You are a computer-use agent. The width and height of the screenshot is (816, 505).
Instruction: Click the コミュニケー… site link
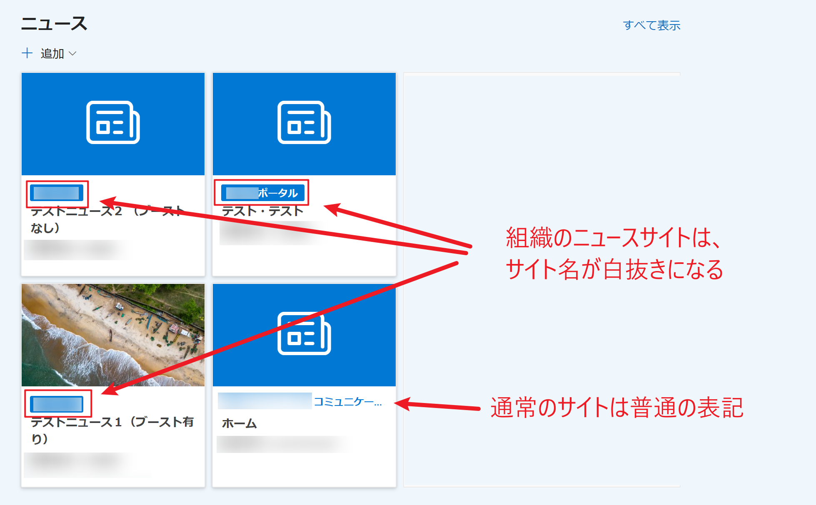[349, 402]
